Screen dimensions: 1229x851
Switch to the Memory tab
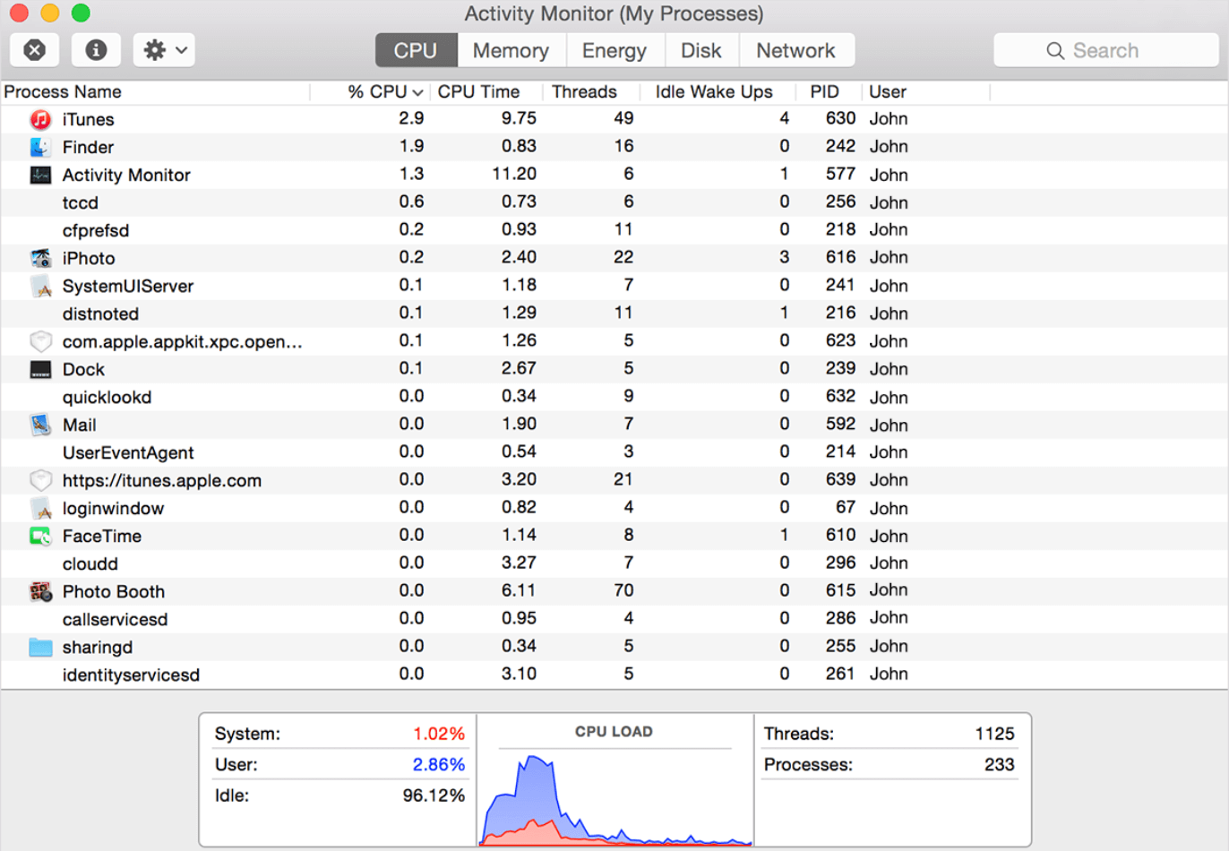(x=511, y=50)
